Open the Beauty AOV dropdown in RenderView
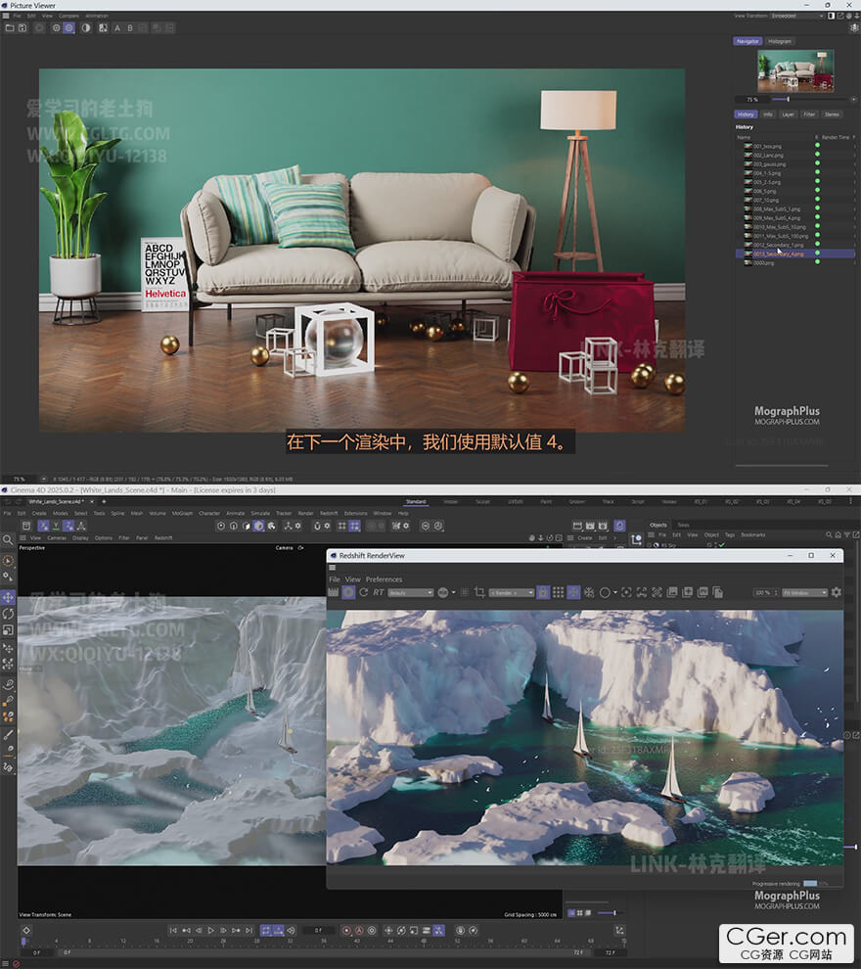This screenshot has height=969, width=861. [x=410, y=592]
